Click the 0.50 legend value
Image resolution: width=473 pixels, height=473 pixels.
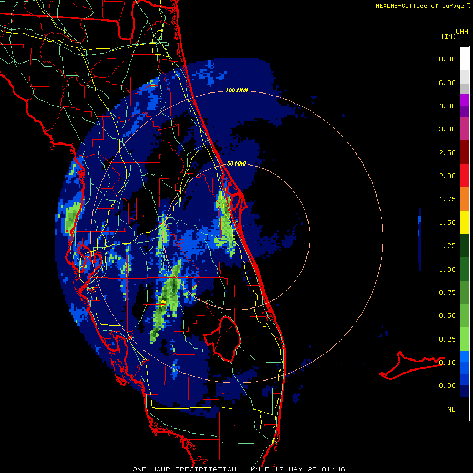[447, 316]
